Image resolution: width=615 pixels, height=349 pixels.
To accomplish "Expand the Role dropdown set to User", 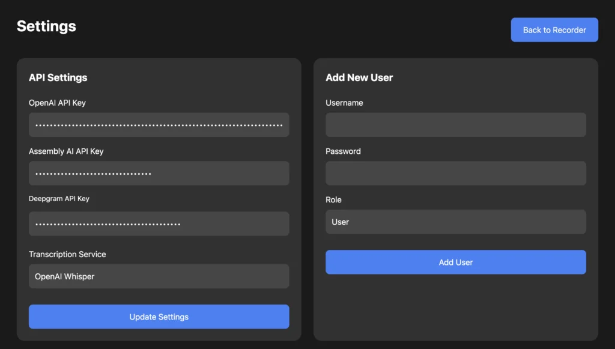I will point(455,222).
